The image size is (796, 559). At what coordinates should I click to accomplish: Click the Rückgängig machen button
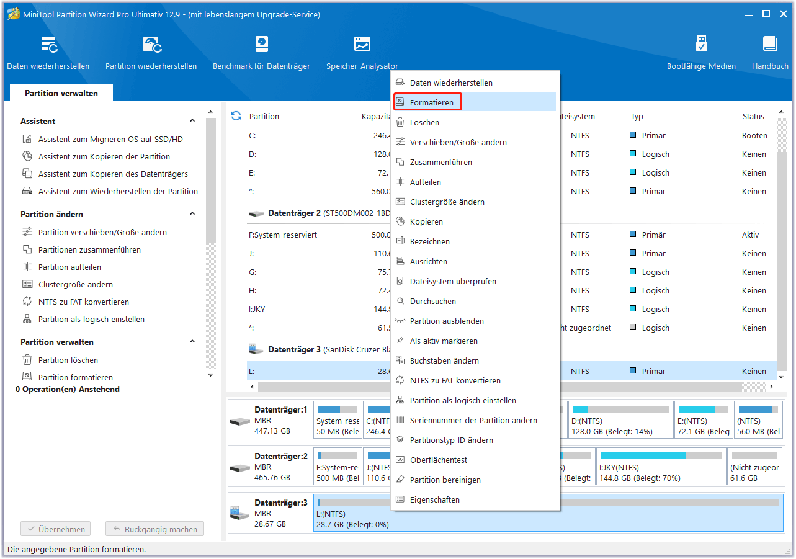pos(154,529)
